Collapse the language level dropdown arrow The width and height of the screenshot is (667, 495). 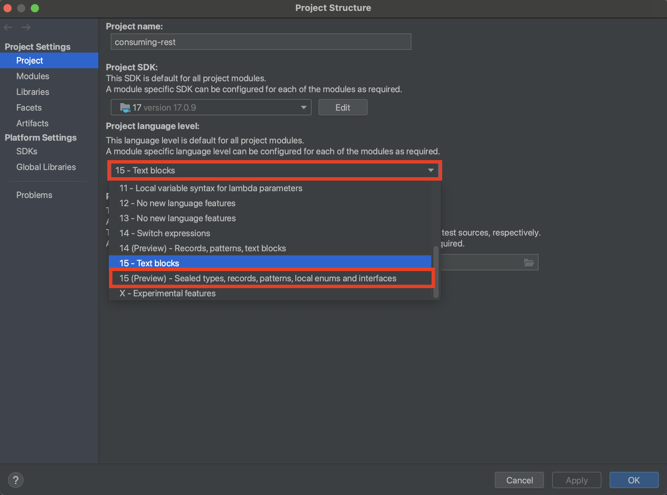pos(431,170)
